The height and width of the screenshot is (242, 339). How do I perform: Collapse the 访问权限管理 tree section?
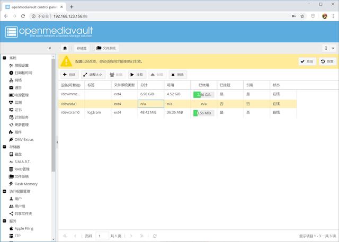[4, 191]
